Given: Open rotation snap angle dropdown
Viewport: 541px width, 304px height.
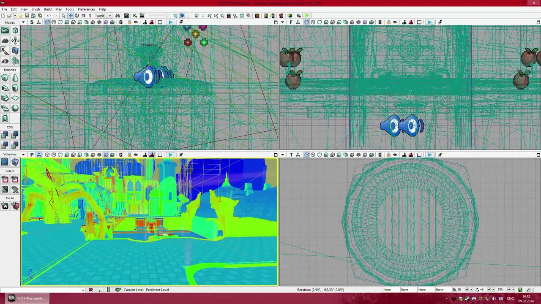Looking at the screenshot, I should (x=494, y=290).
